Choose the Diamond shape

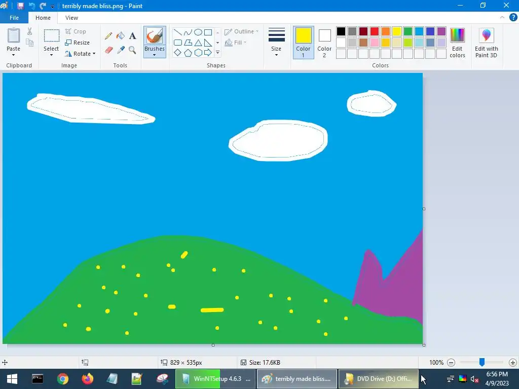pyautogui.click(x=178, y=53)
